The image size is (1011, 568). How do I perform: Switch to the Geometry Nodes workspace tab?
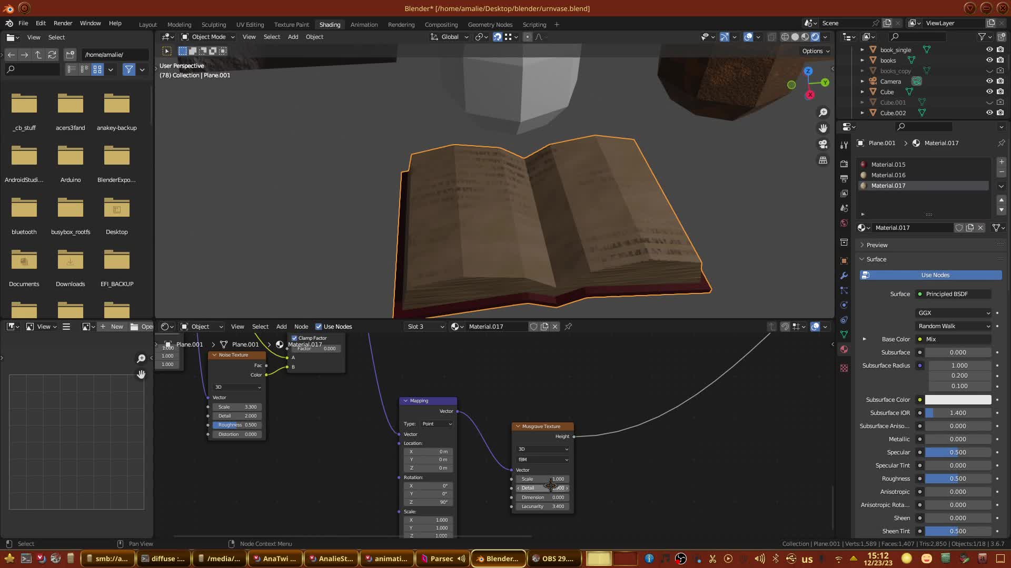pyautogui.click(x=490, y=25)
